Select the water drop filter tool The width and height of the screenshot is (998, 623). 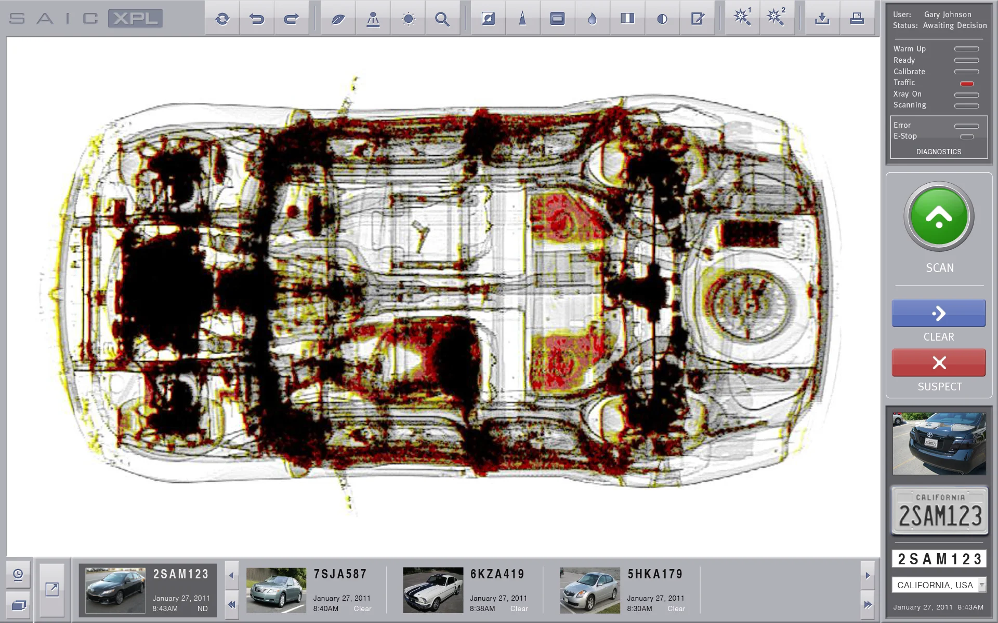coord(592,19)
